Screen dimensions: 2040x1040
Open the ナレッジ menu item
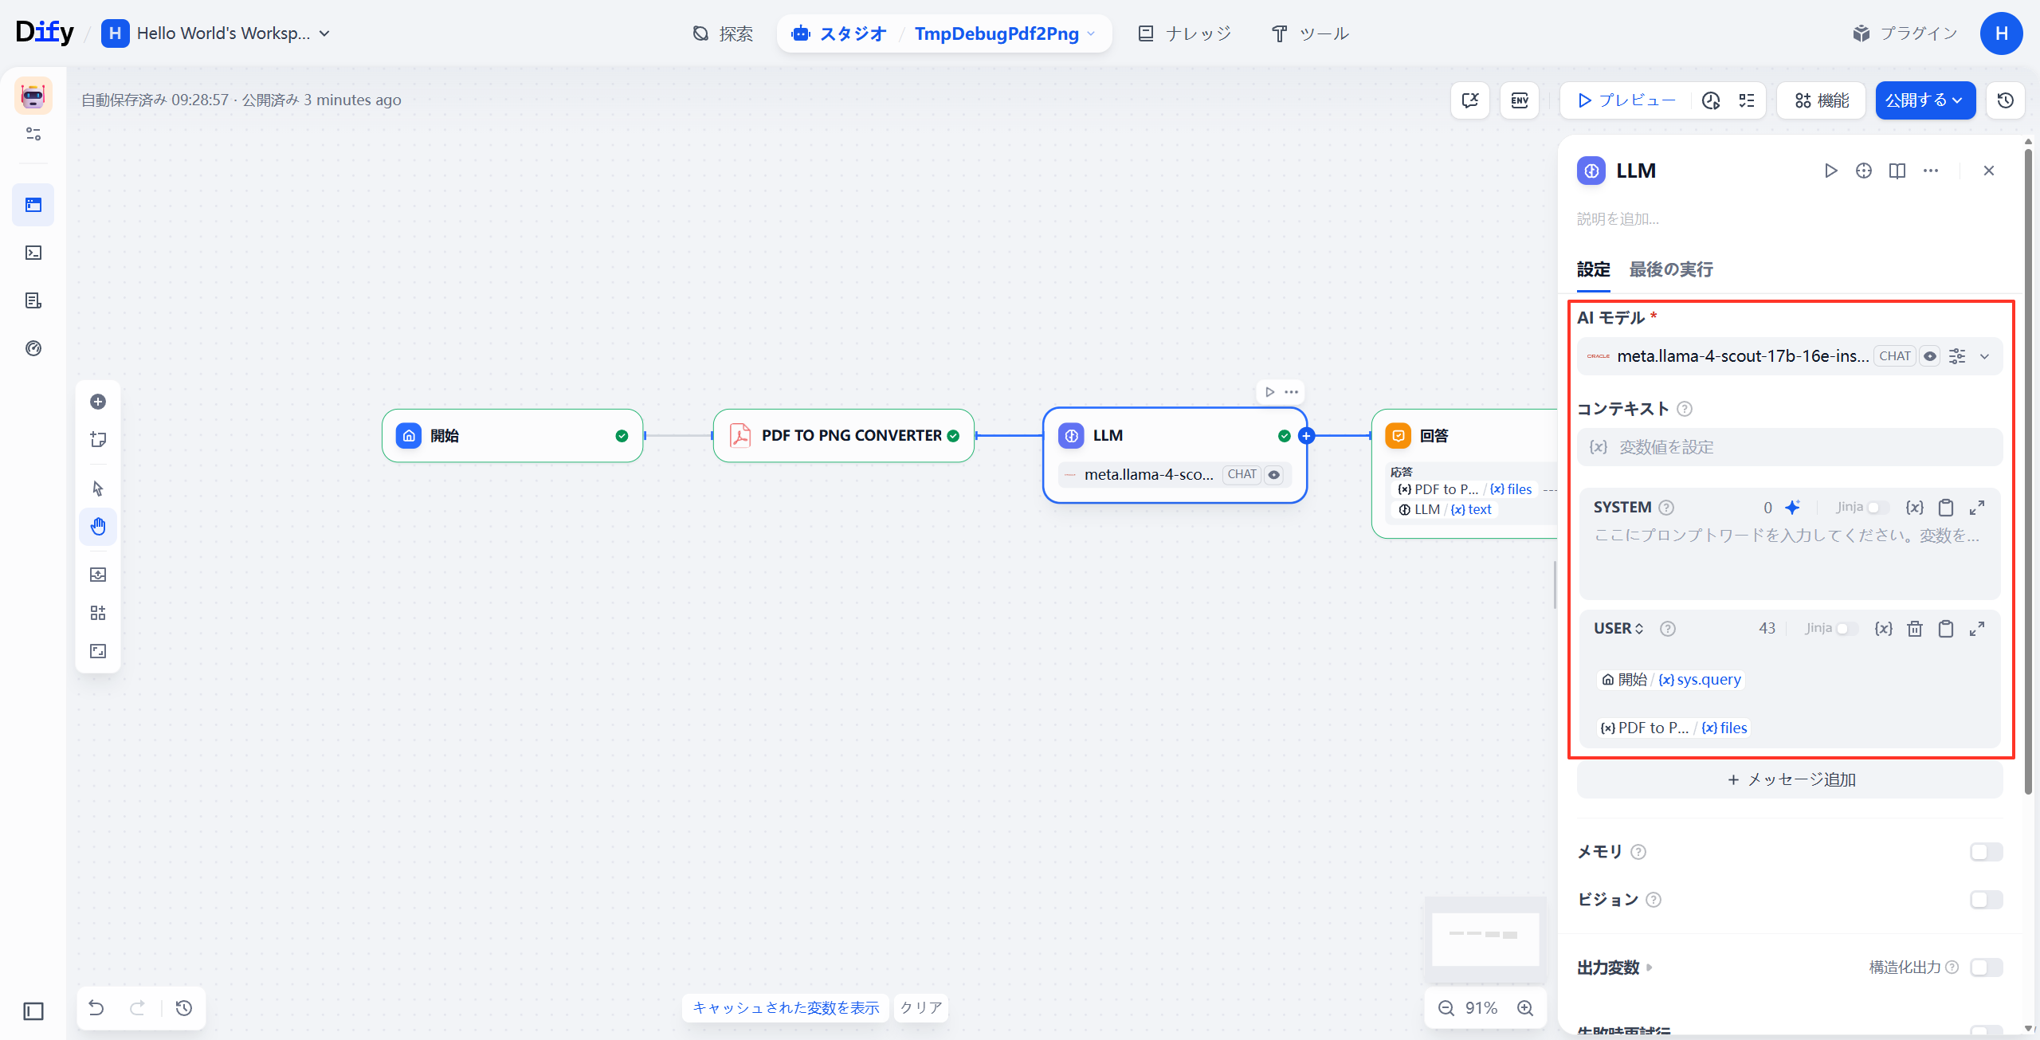1185,33
